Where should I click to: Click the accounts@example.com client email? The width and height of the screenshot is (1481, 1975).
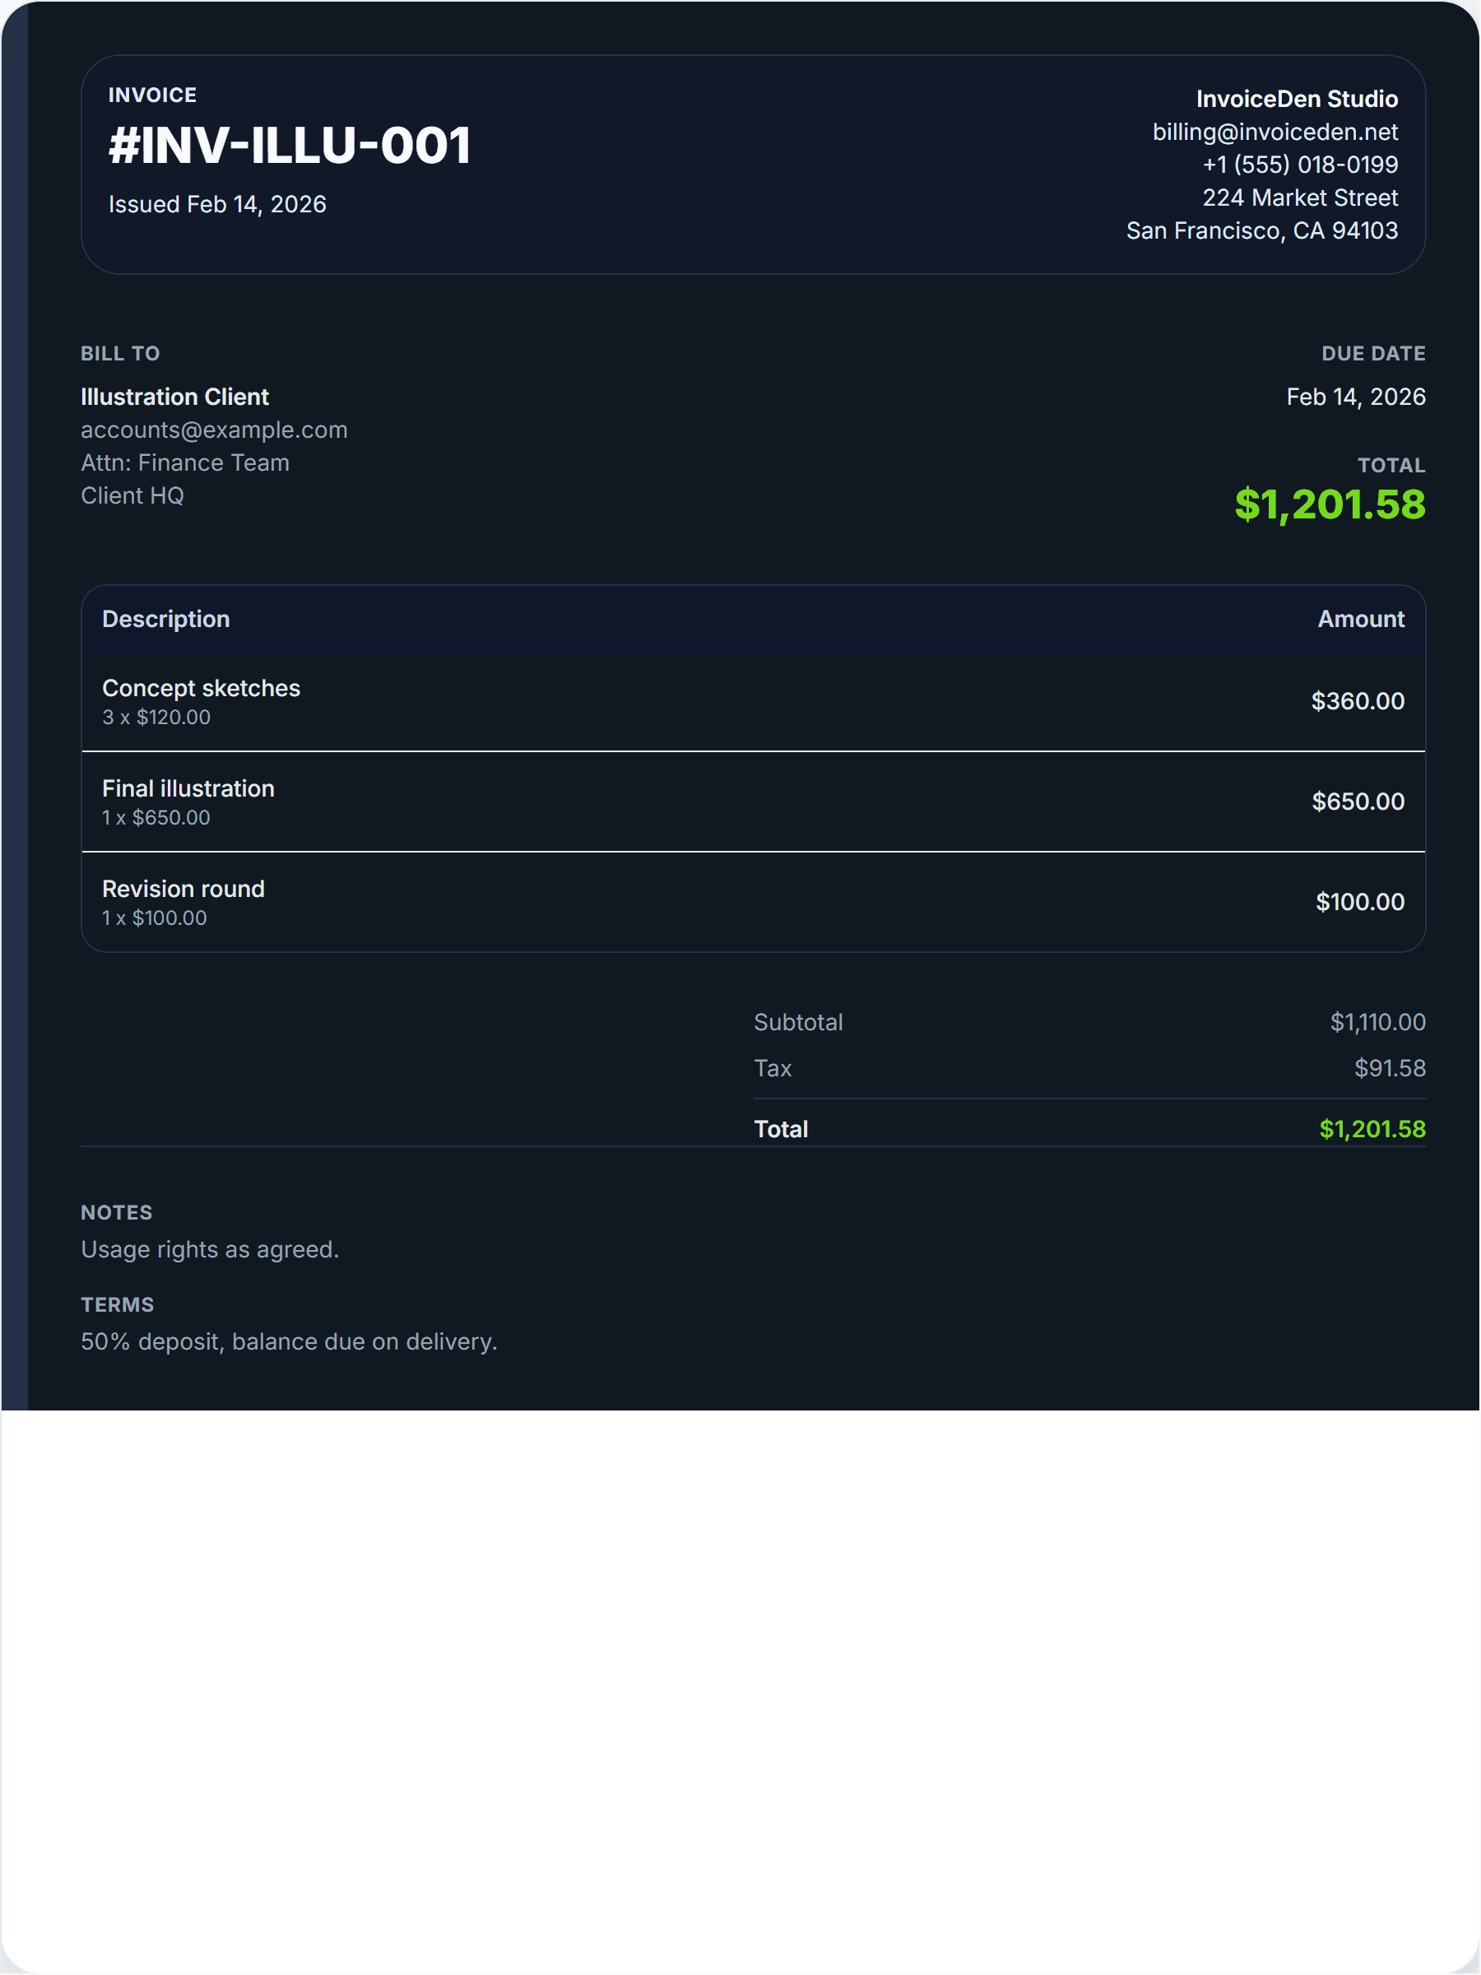click(213, 430)
